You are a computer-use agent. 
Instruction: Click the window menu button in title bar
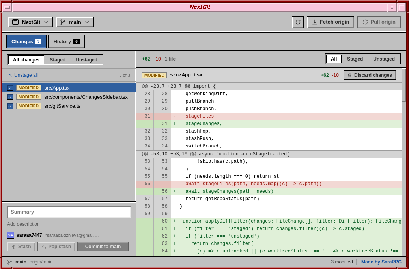tap(7, 7)
